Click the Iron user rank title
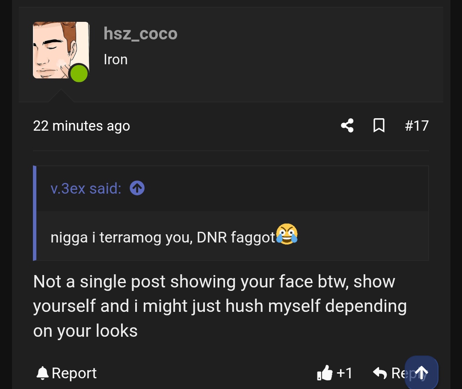The height and width of the screenshot is (389, 462). pyautogui.click(x=115, y=60)
